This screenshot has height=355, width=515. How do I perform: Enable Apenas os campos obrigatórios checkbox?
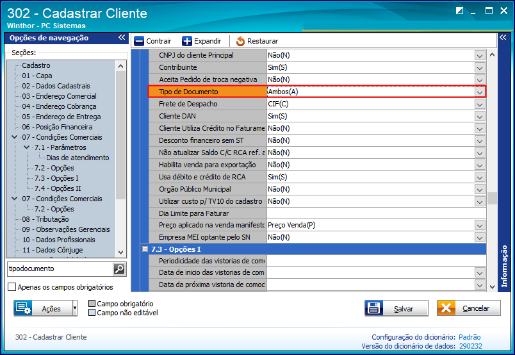click(x=12, y=287)
